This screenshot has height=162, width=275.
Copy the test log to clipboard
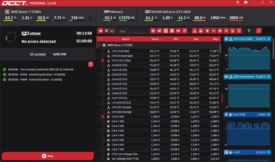click(x=91, y=64)
